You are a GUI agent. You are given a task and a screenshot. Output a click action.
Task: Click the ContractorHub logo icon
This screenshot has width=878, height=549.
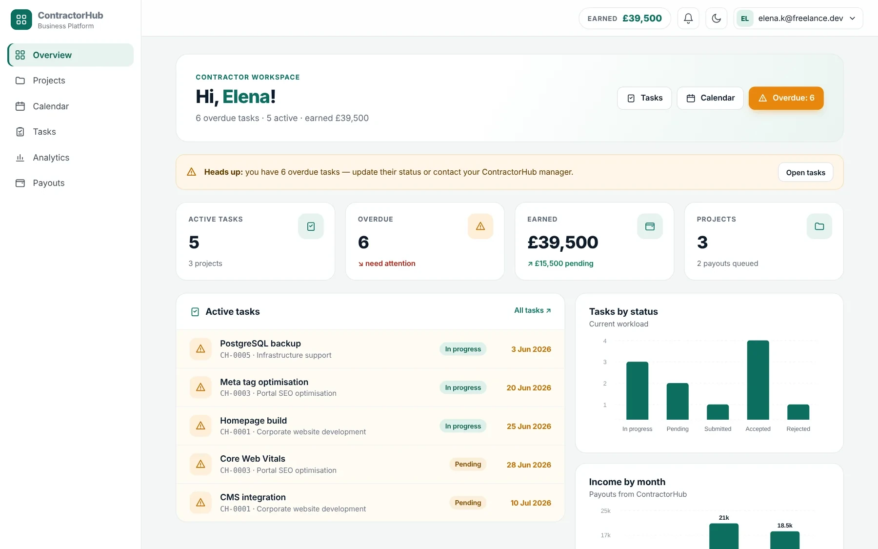coord(21,20)
